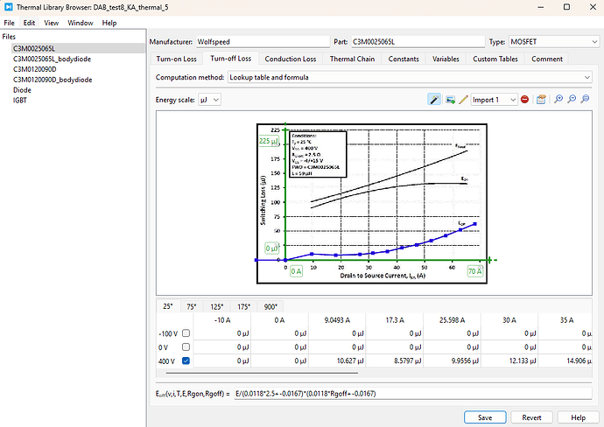604x427 pixels.
Task: Open the Help menu
Action: (x=109, y=23)
